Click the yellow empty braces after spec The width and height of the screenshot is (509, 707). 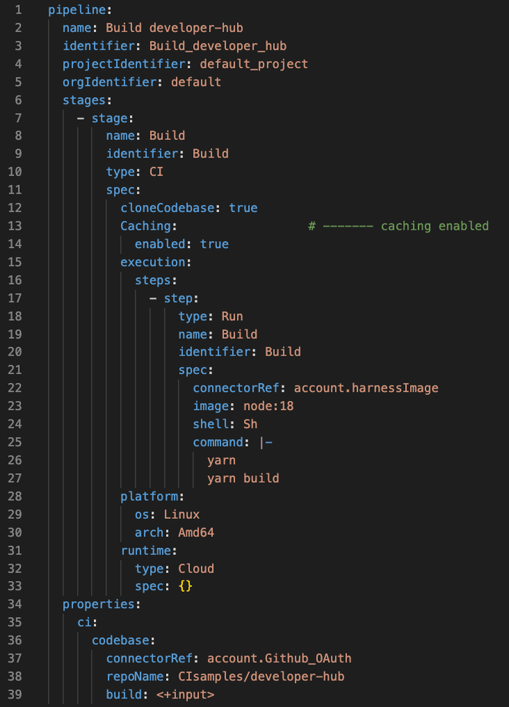[x=185, y=586]
